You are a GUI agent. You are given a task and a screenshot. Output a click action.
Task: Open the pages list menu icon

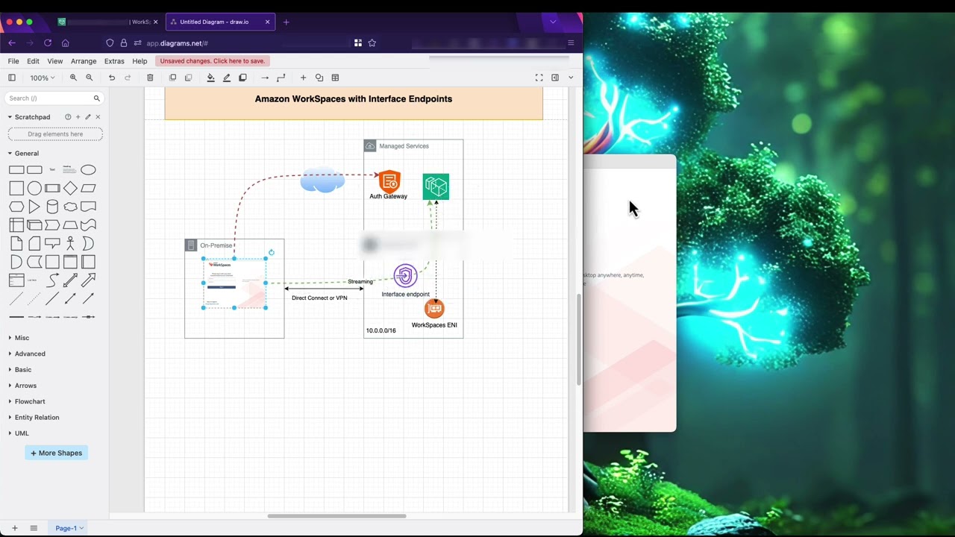click(34, 528)
